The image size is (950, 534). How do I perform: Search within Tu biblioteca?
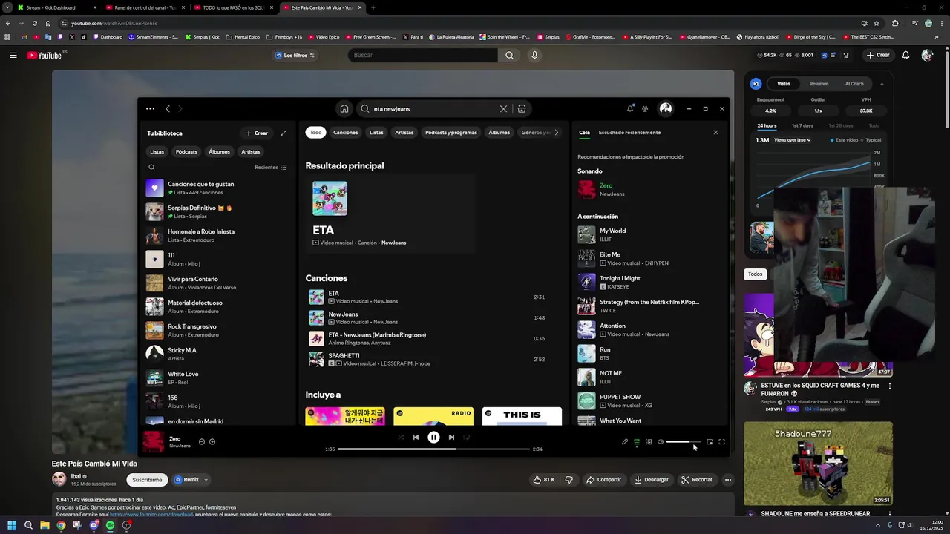click(151, 167)
